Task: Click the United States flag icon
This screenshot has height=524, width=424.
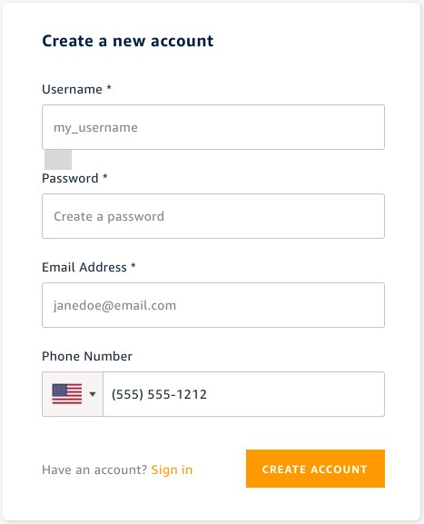Action: pyautogui.click(x=67, y=394)
